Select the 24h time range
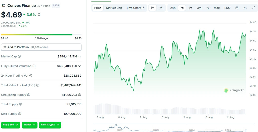Image resolution: width=258 pixels, height=132 pixels. click(x=173, y=8)
